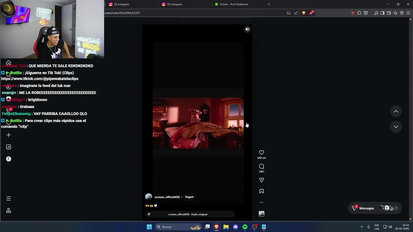413x232 pixels.
Task: Open Instagram home icon in left sidebar
Action: click(9, 63)
